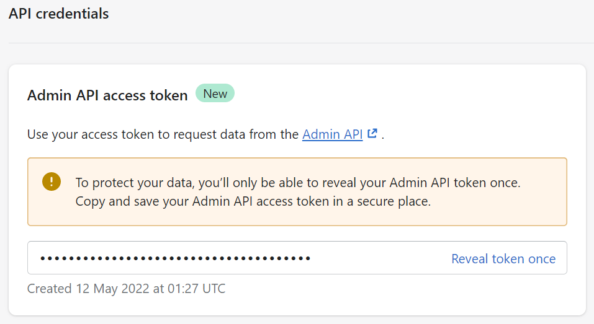Open the Admin API documentation link

[x=332, y=134]
